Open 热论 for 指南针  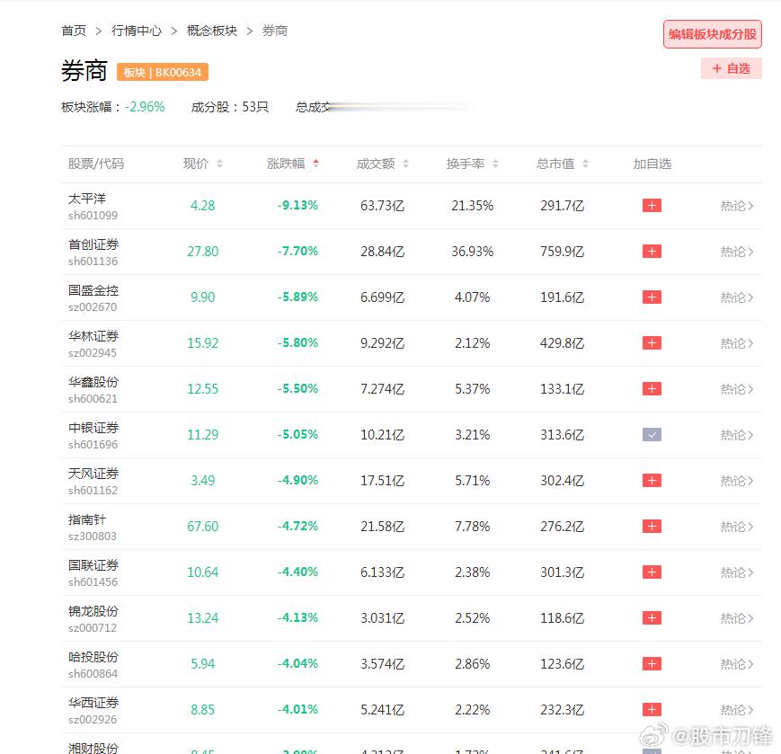click(x=737, y=527)
